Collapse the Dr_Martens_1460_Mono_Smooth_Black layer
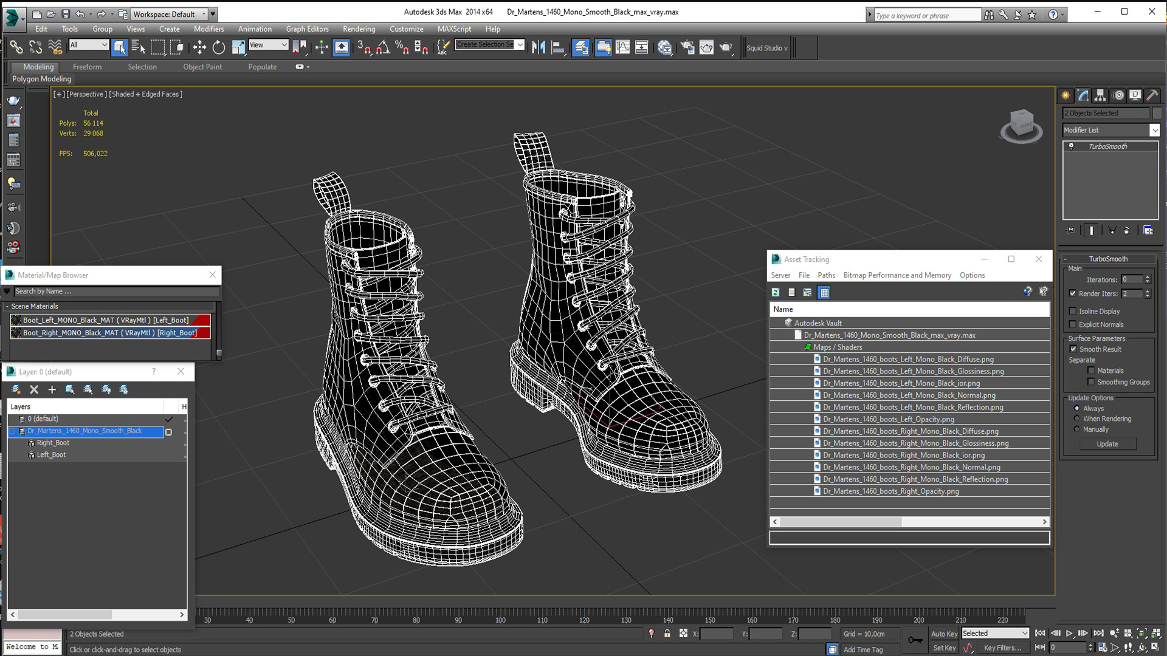This screenshot has width=1167, height=656. pos(12,431)
